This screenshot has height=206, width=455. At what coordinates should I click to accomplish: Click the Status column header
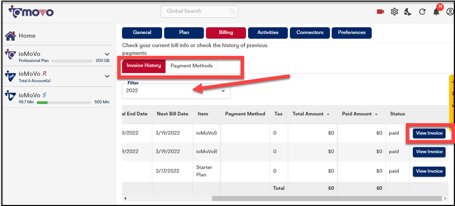[x=397, y=114]
